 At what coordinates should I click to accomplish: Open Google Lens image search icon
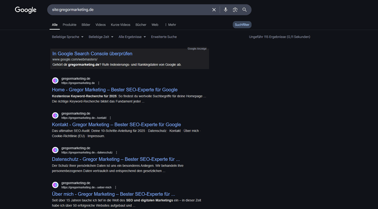click(235, 9)
